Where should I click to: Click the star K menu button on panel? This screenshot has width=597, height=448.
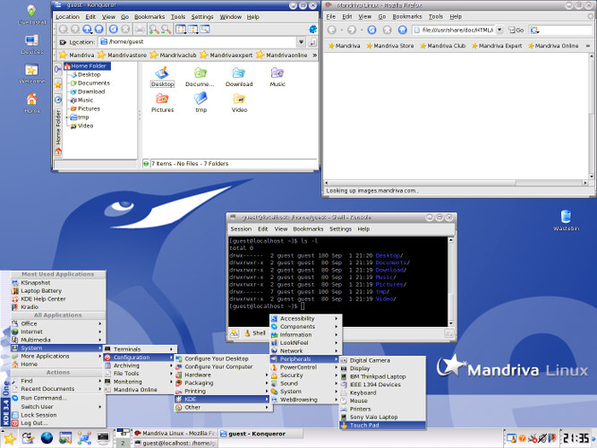[10, 438]
